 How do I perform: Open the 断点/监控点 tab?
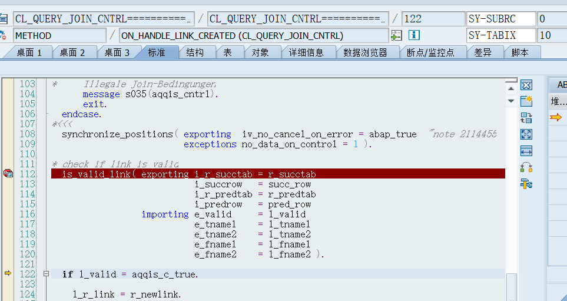tap(430, 53)
